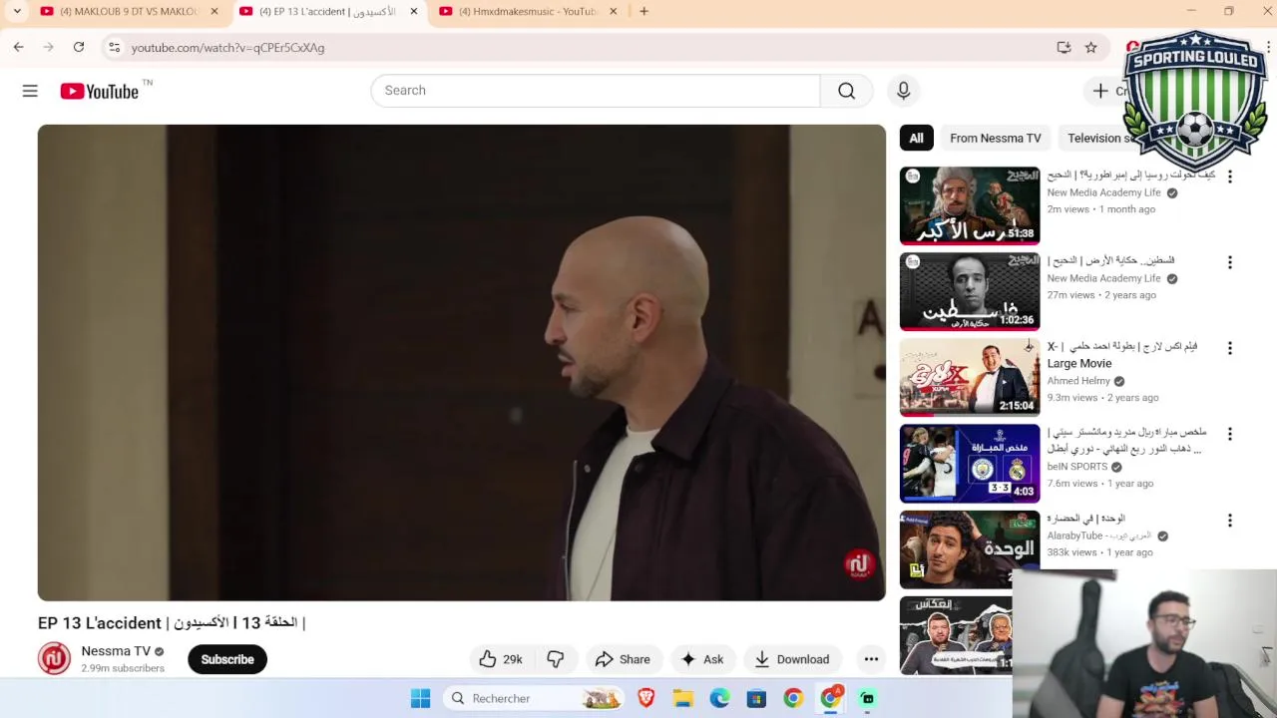Open Microsoft Store from taskbar
1277x718 pixels.
(756, 698)
